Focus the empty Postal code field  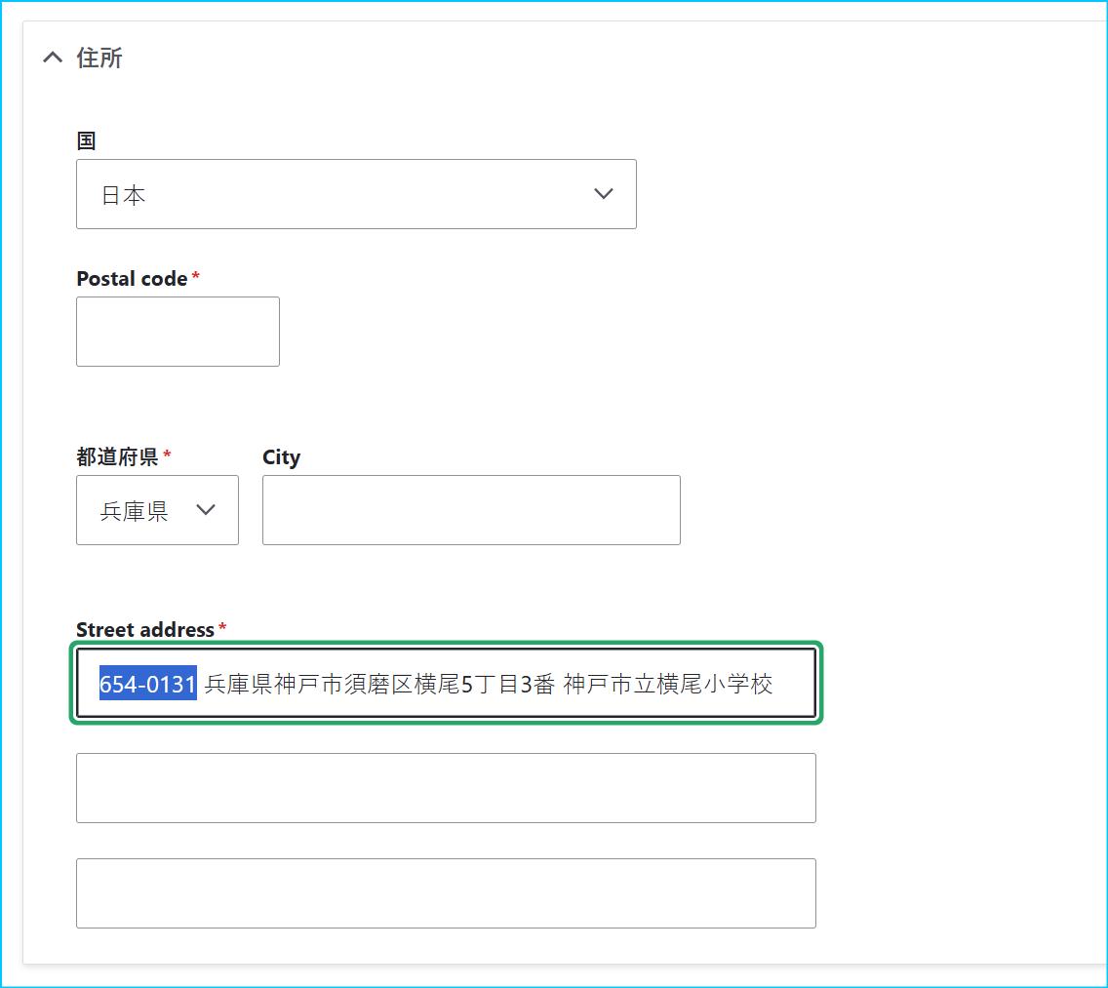[x=178, y=332]
